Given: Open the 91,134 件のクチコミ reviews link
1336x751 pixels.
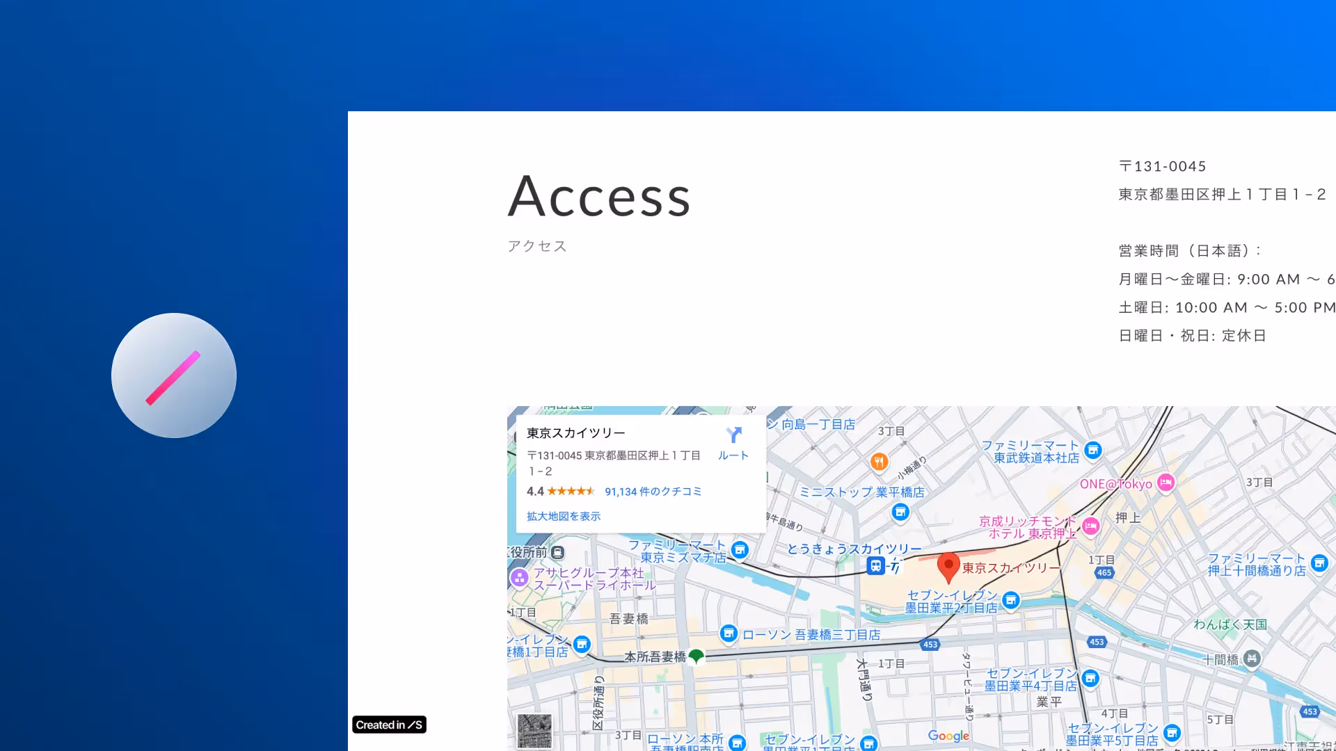Looking at the screenshot, I should 653,492.
